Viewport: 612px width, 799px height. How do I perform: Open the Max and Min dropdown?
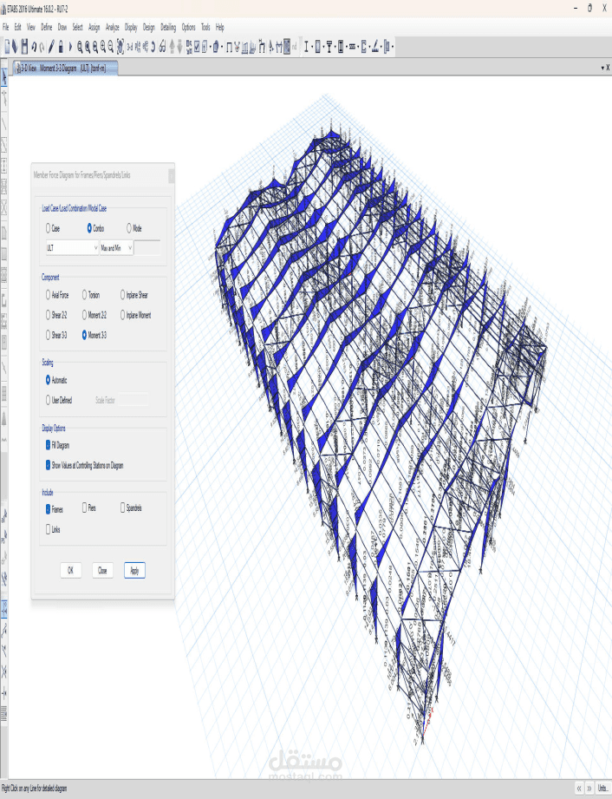pyautogui.click(x=117, y=248)
